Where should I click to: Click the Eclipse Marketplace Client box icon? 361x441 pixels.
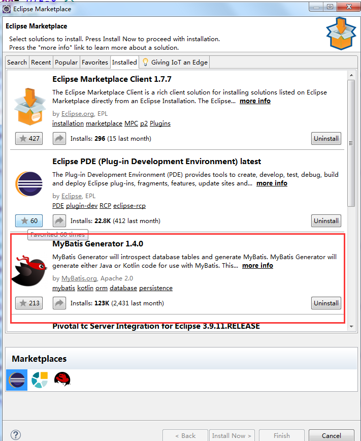(x=30, y=106)
